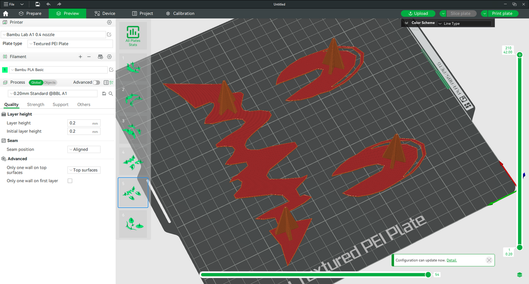This screenshot has width=529, height=284.
Task: Click the Print plate button
Action: (x=502, y=13)
